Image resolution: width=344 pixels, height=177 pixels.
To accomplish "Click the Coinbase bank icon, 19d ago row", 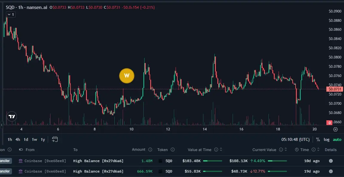I will click(x=21, y=171).
